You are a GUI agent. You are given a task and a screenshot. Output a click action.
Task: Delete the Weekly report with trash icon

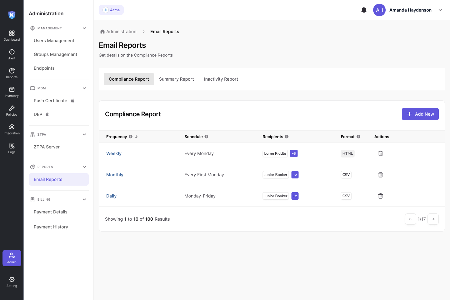point(380,153)
